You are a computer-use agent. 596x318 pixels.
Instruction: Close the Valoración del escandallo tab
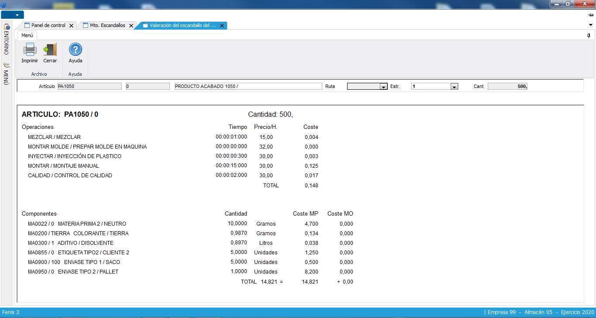pyautogui.click(x=222, y=26)
